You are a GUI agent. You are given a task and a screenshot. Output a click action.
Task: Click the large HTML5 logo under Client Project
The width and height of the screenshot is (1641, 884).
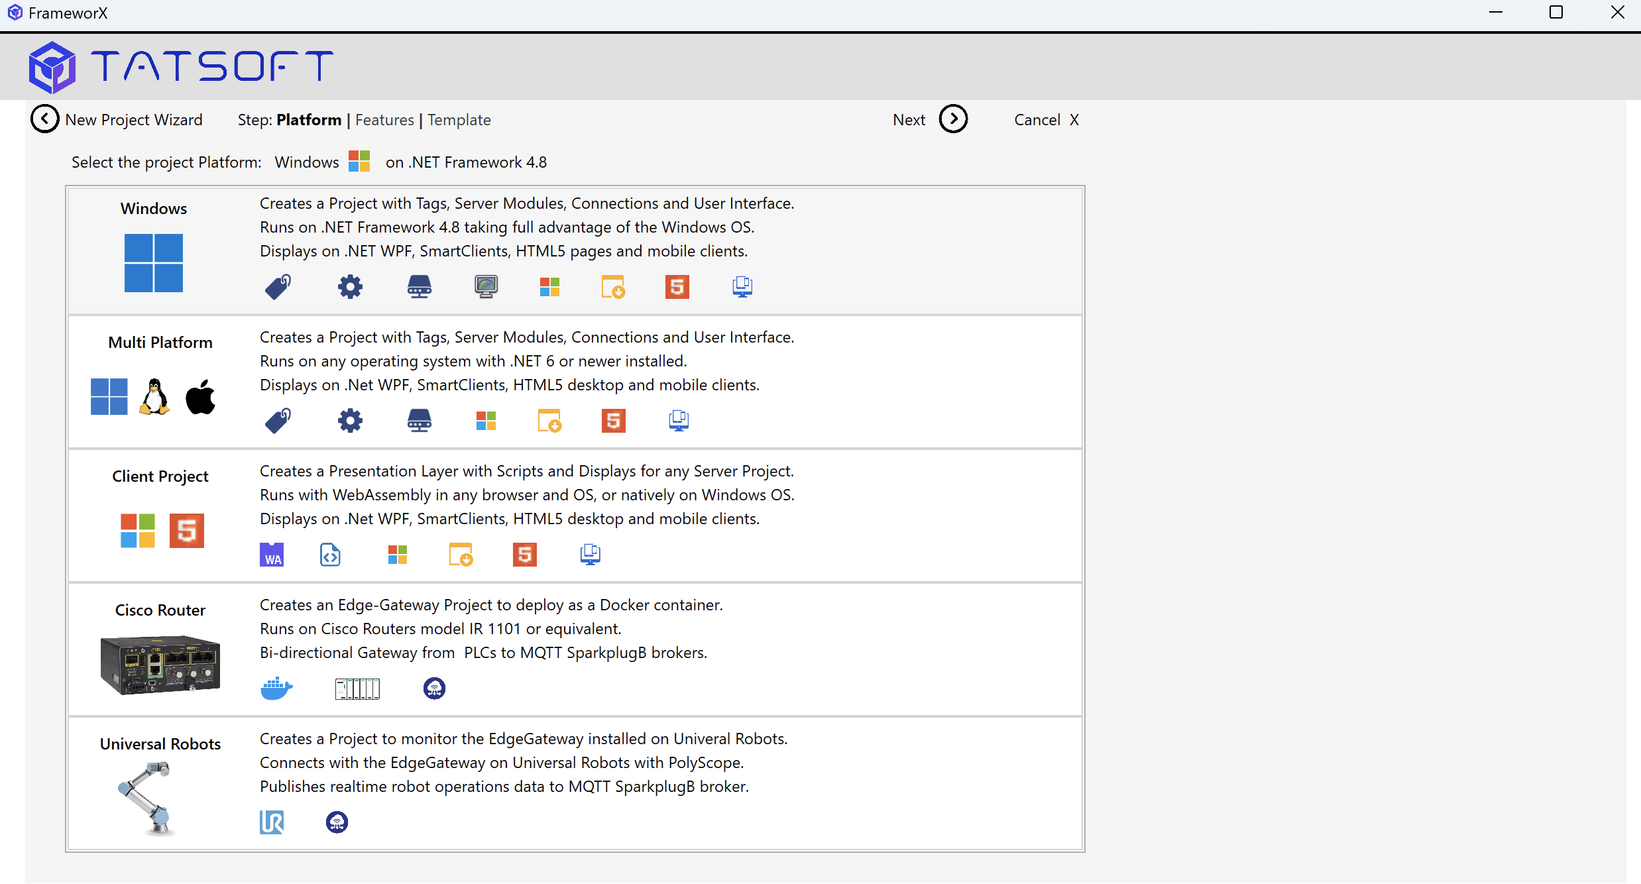click(187, 531)
